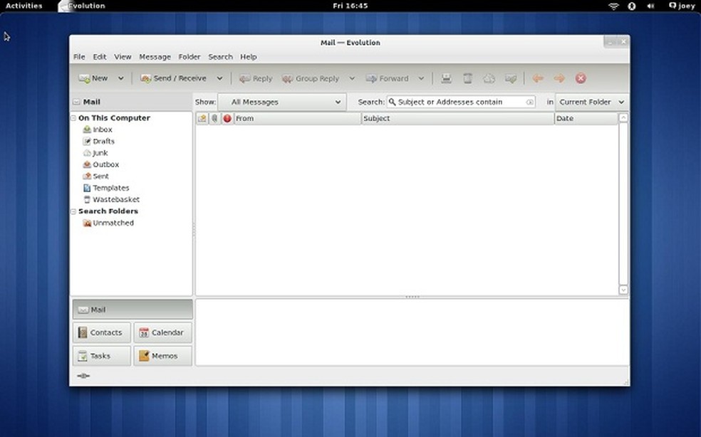Open the All Messages show dropdown

coord(281,102)
